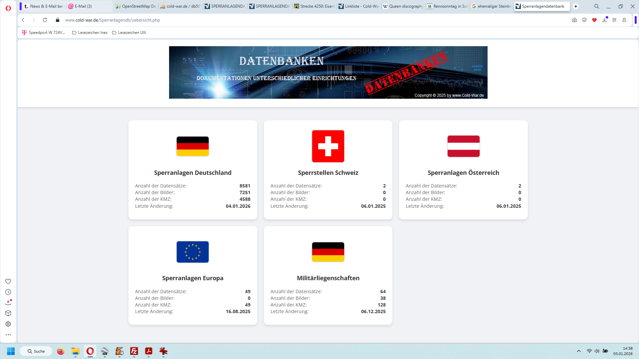Expand the Lesezeichen Ulli bookmark folder

pyautogui.click(x=129, y=33)
